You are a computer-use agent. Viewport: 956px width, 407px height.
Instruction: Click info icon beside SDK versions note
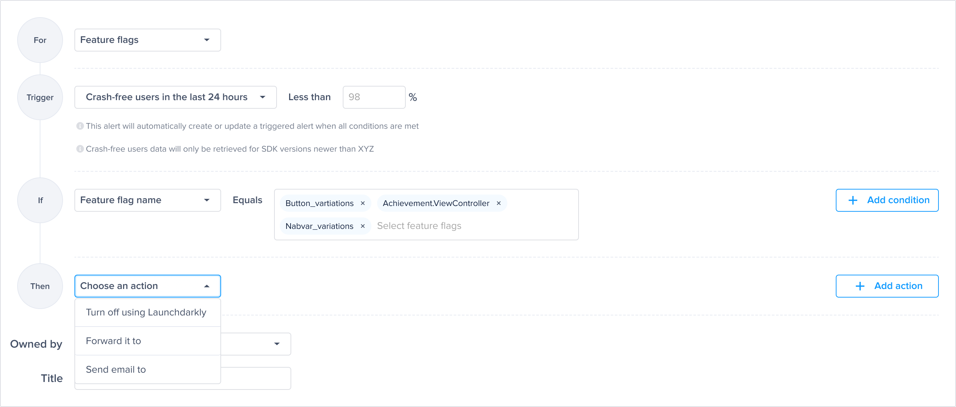tap(79, 149)
